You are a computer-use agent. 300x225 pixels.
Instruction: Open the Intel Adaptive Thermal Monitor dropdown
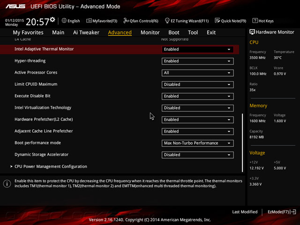197,49
